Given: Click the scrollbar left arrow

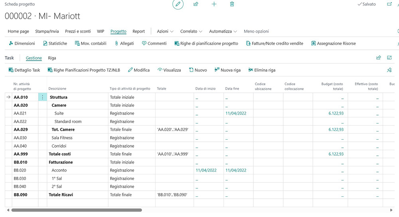Looking at the screenshot, I should point(8,210).
